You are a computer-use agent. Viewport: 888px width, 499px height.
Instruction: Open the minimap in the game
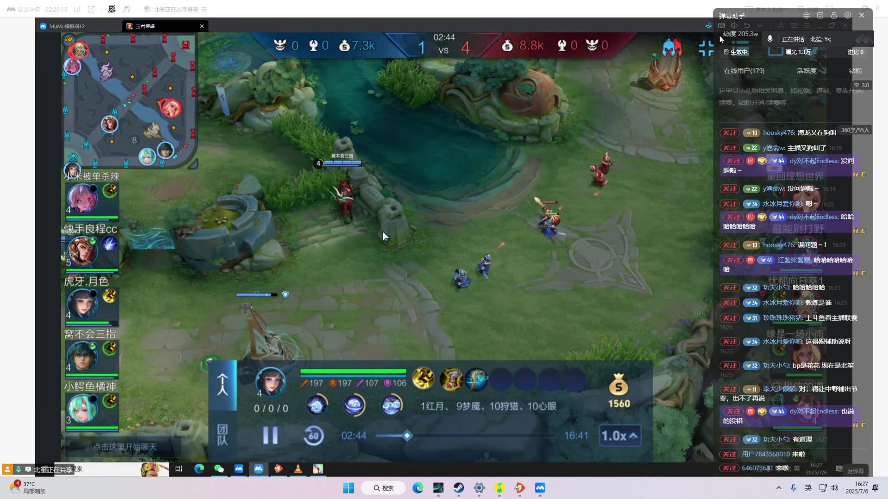(x=130, y=99)
